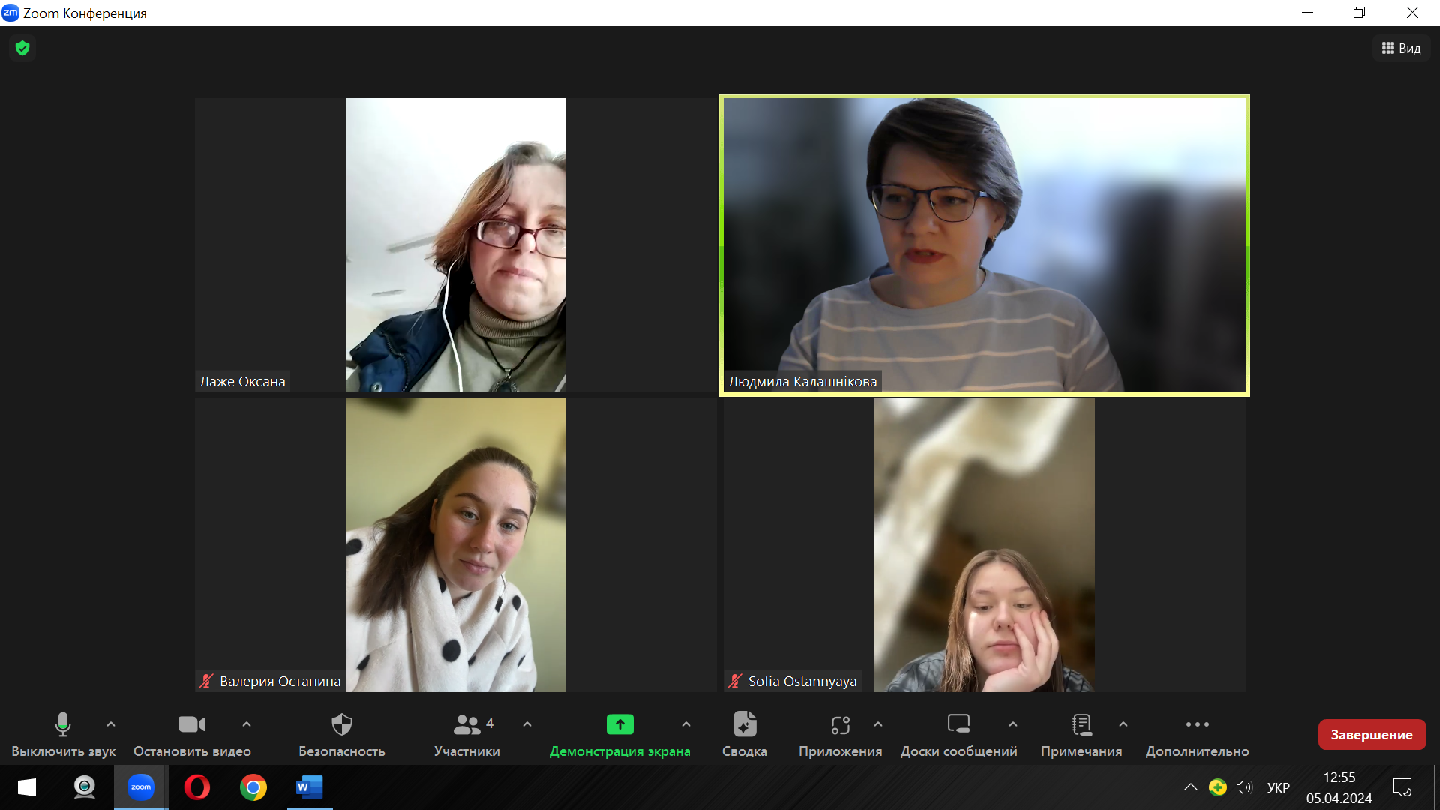This screenshot has height=810, width=1440.
Task: Open the Примечания notes tool
Action: click(1081, 735)
